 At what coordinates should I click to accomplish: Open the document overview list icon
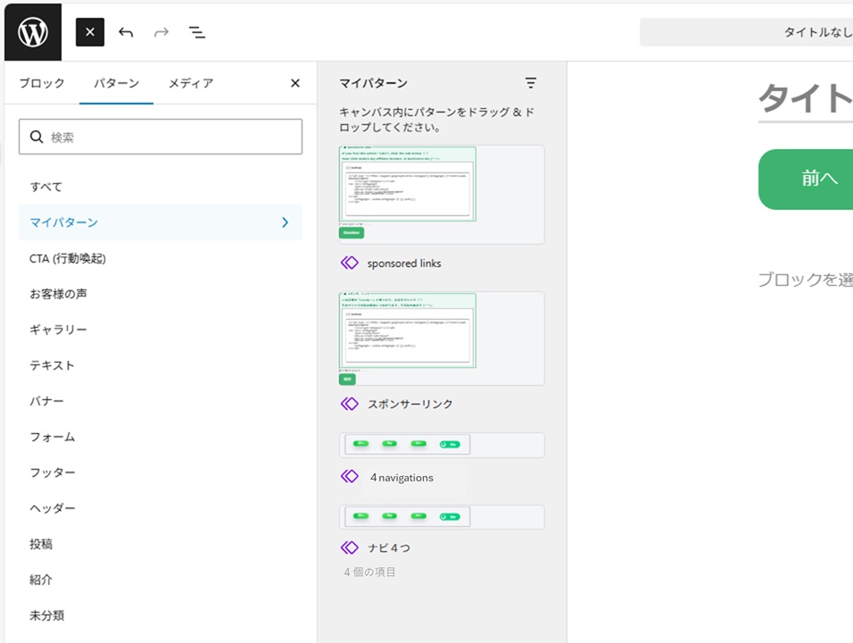pos(197,32)
